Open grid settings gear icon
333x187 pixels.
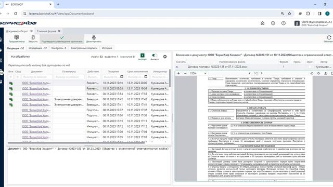(x=165, y=57)
